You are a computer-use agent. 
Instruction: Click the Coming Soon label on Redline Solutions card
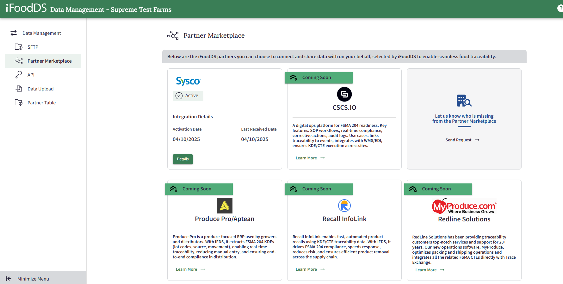point(436,189)
